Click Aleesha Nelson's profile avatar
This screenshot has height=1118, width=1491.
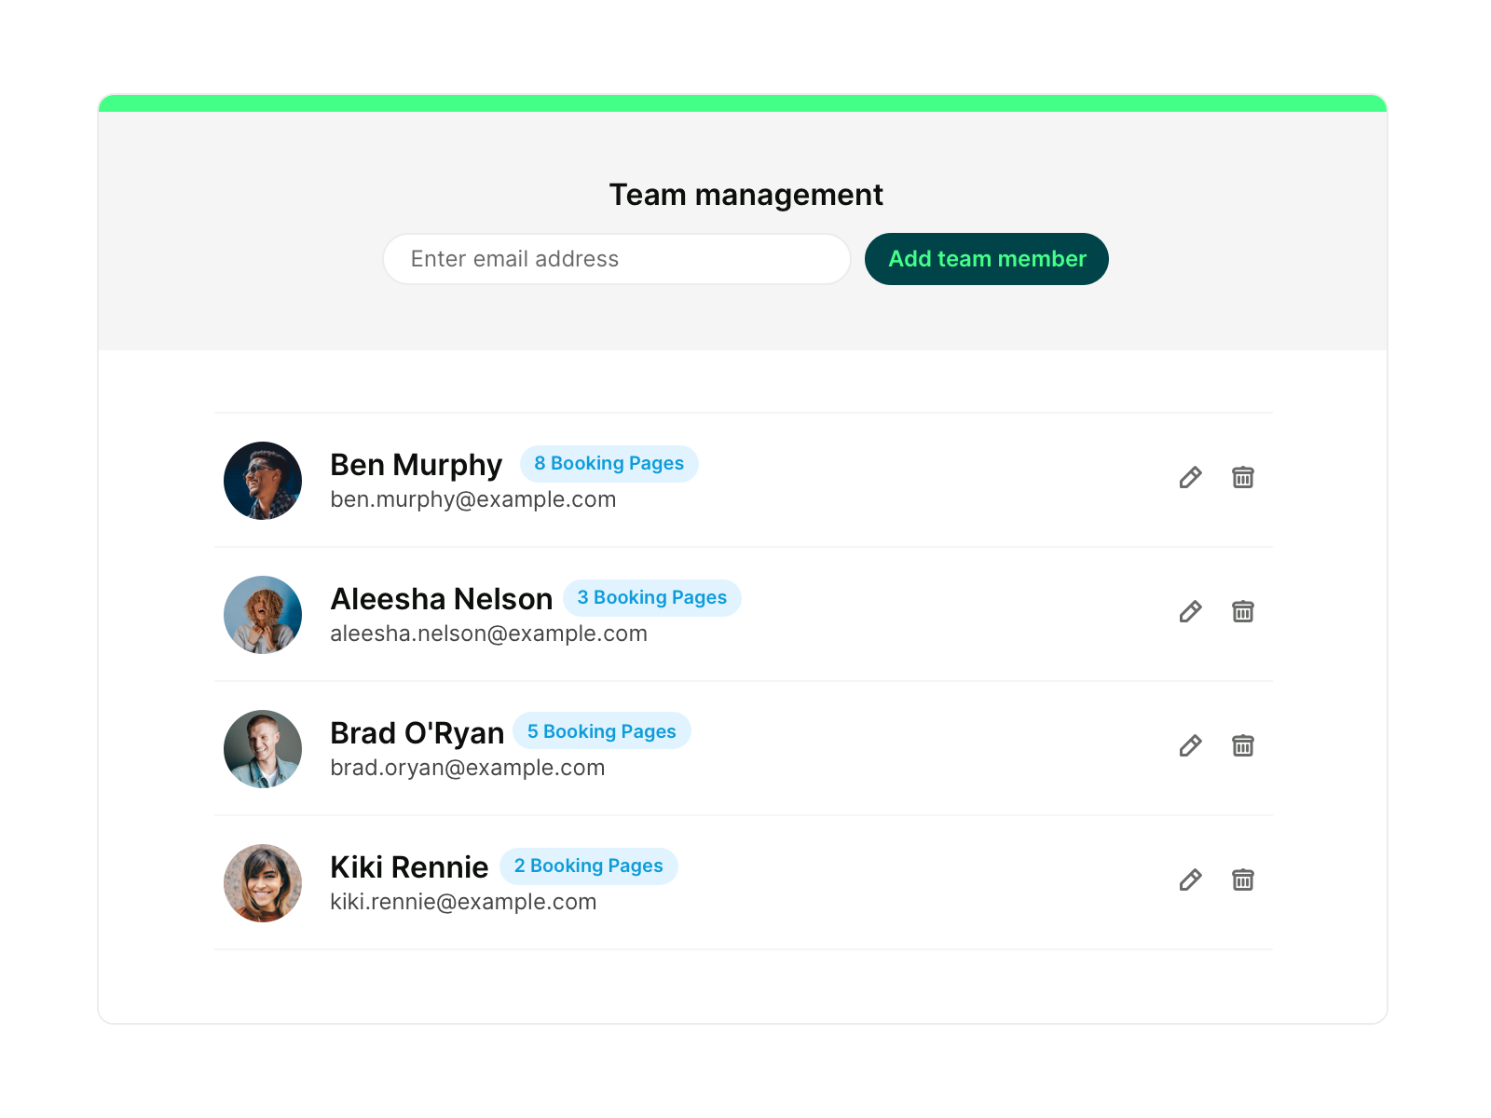point(263,615)
